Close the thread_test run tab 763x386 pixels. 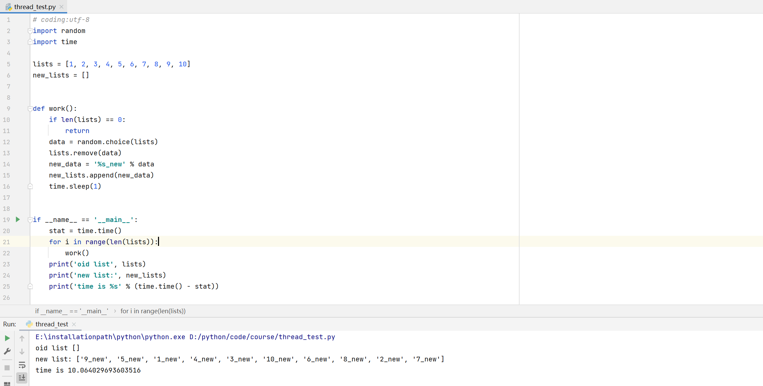tap(74, 324)
